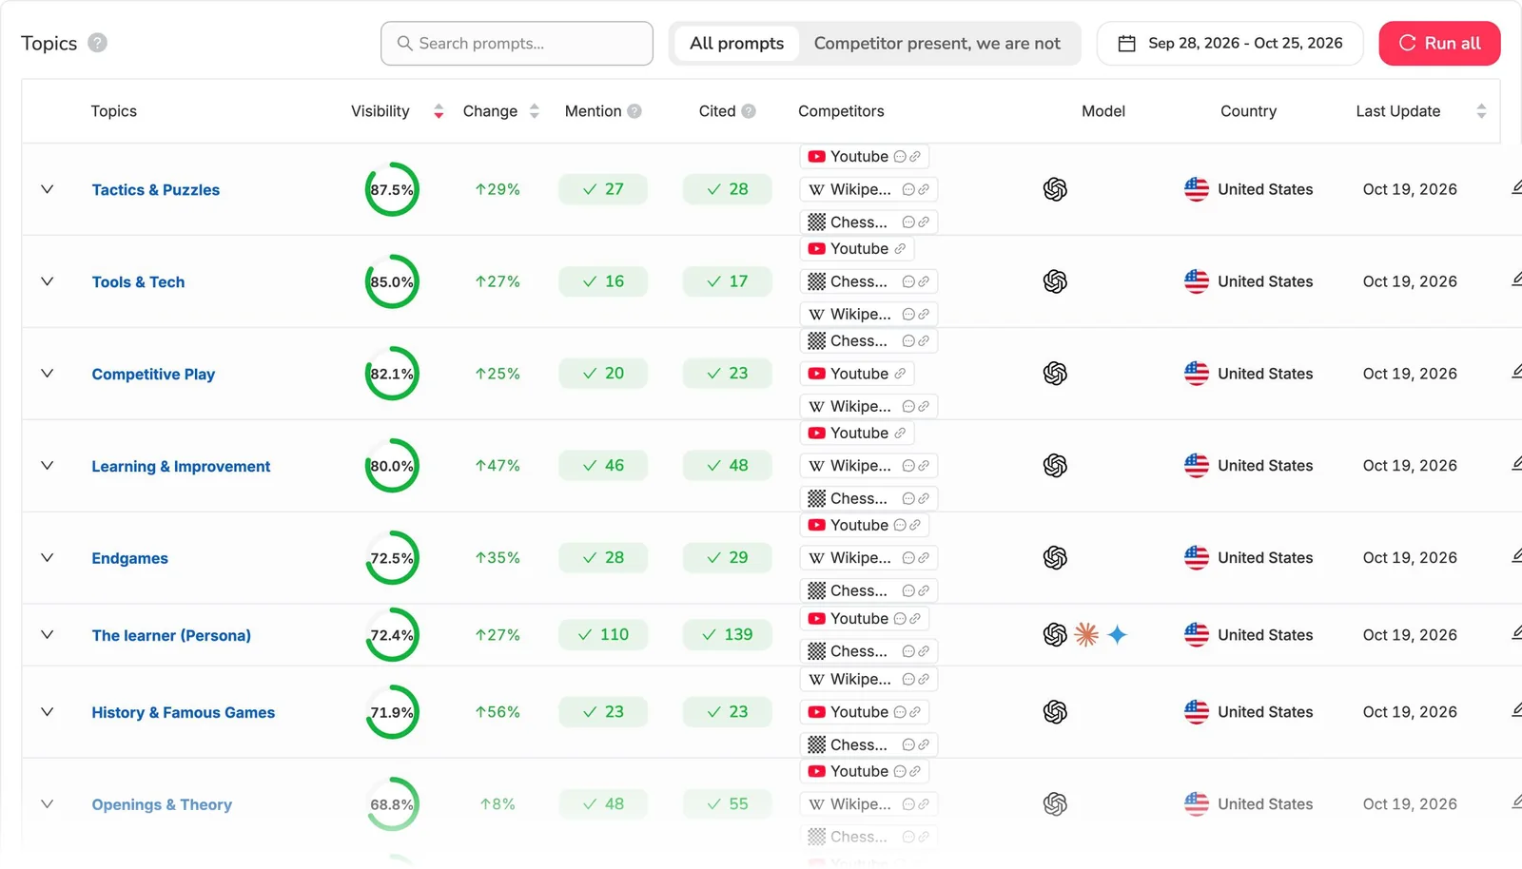Switch to Competitor present, we are not tab

937,44
